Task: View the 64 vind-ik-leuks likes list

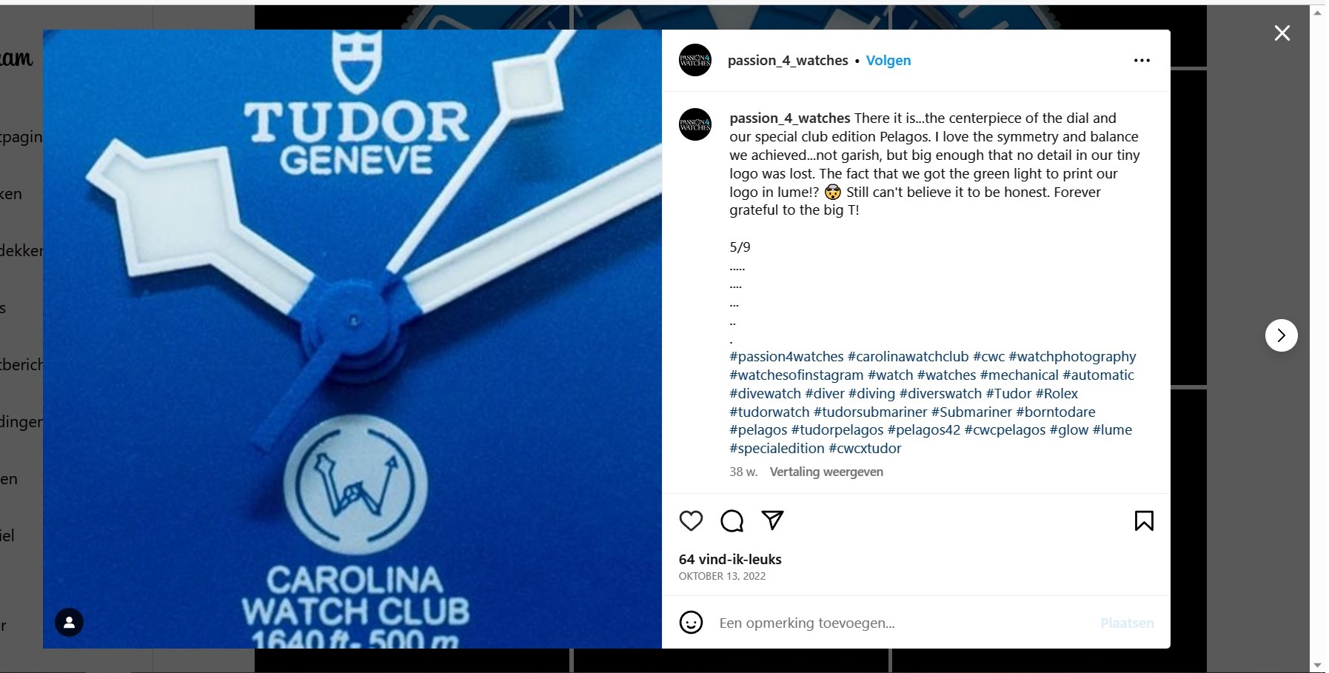Action: (730, 560)
